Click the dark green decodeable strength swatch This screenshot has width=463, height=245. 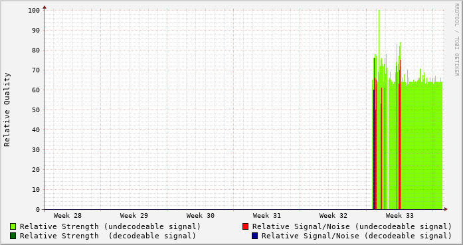pyautogui.click(x=13, y=236)
